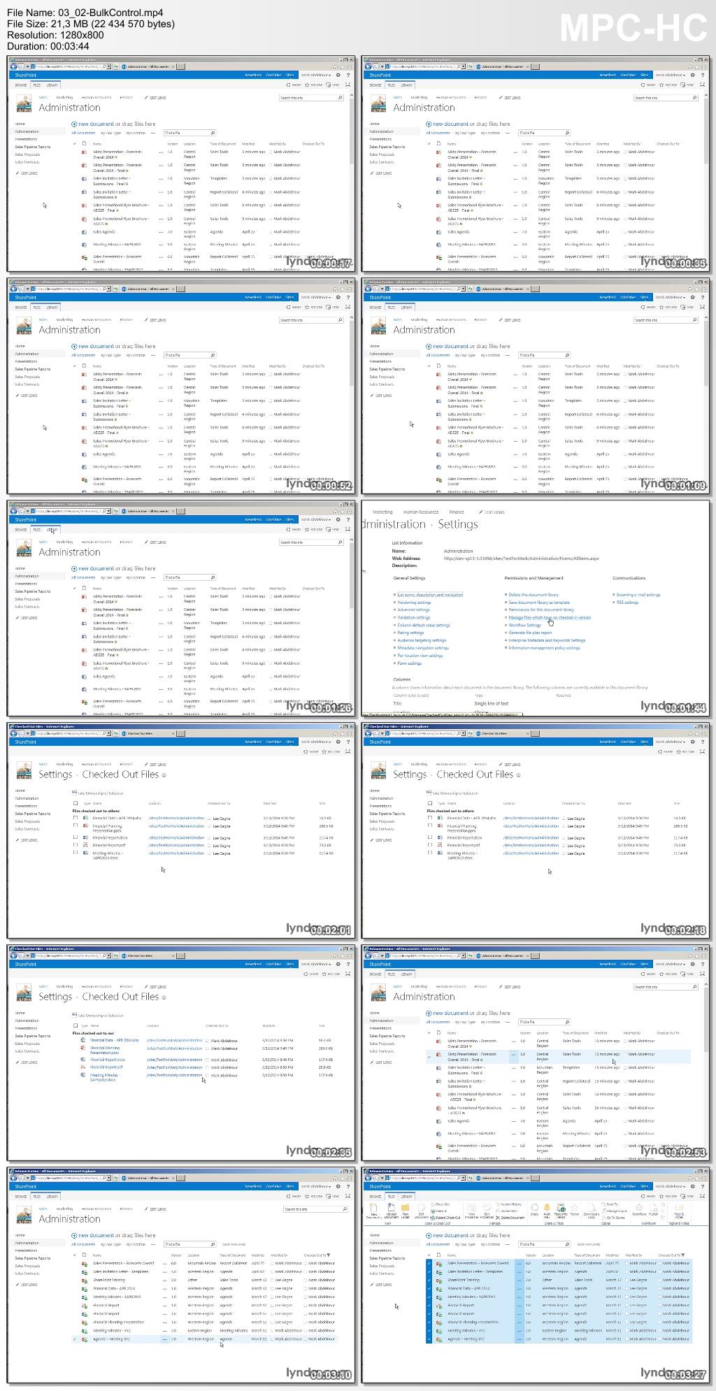This screenshot has height=1391, width=716.
Task: Click Share icon in 00:03:27 frame ribbon
Action: click(x=535, y=1207)
